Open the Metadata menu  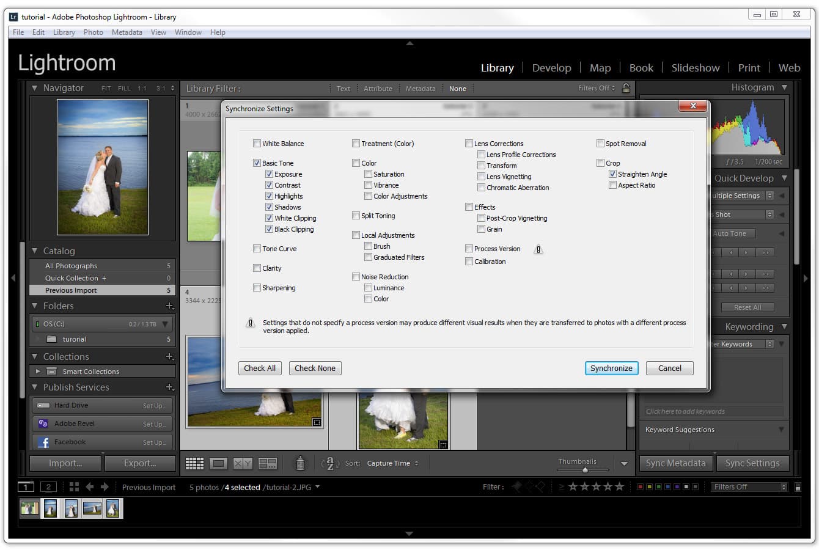pyautogui.click(x=127, y=32)
